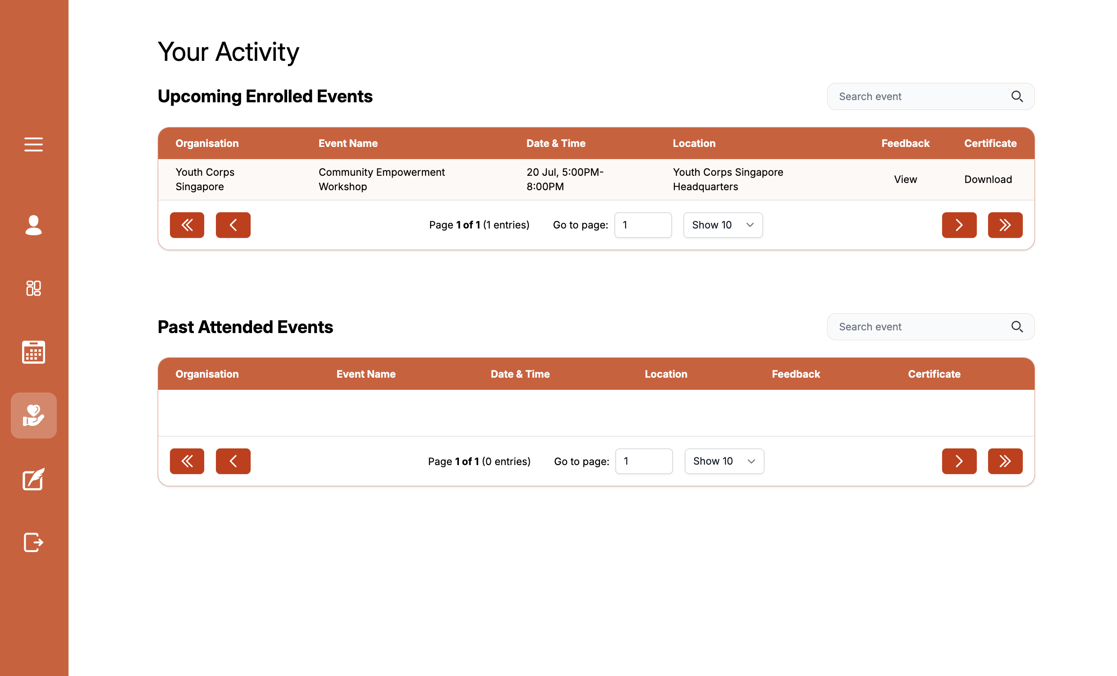Open the hamburger menu in the sidebar
Viewport: 1117px width, 676px height.
point(33,144)
